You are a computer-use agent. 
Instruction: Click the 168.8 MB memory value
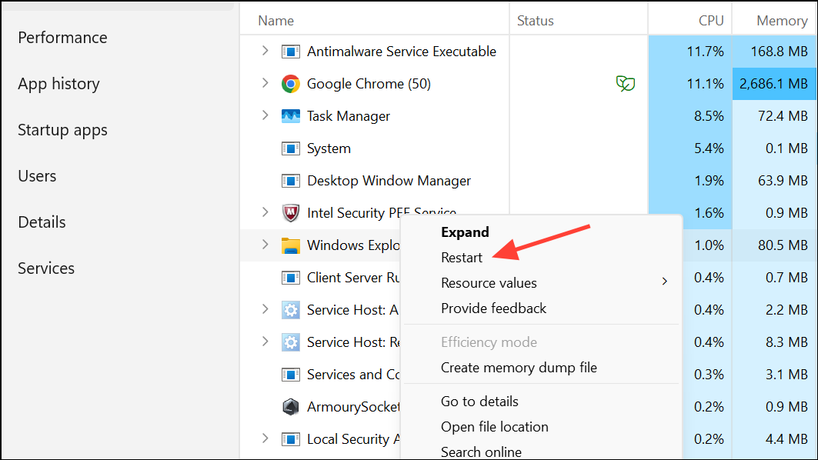[780, 52]
